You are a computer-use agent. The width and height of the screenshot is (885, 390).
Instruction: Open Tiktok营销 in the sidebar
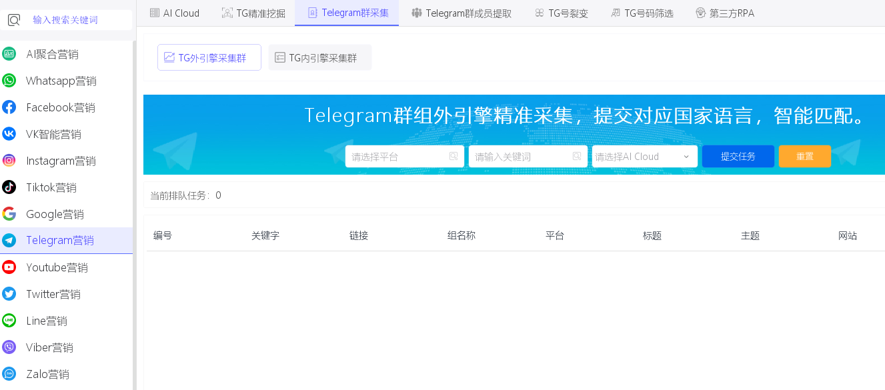pos(67,187)
